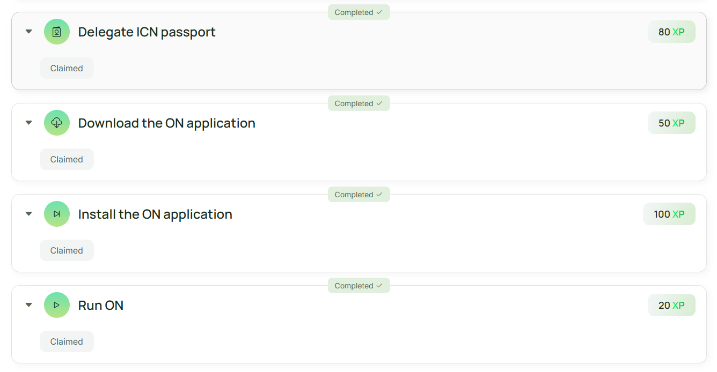Click the 'Run ON' title
This screenshot has width=717, height=372.
(101, 306)
